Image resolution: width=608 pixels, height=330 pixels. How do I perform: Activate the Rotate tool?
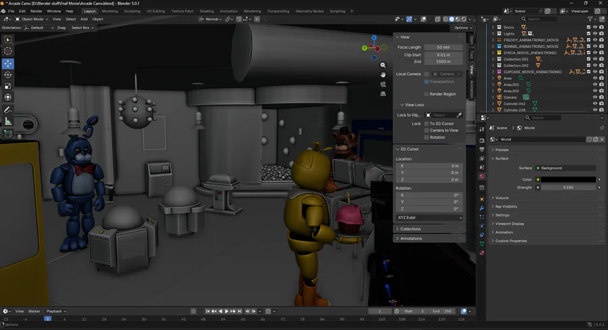(8, 74)
